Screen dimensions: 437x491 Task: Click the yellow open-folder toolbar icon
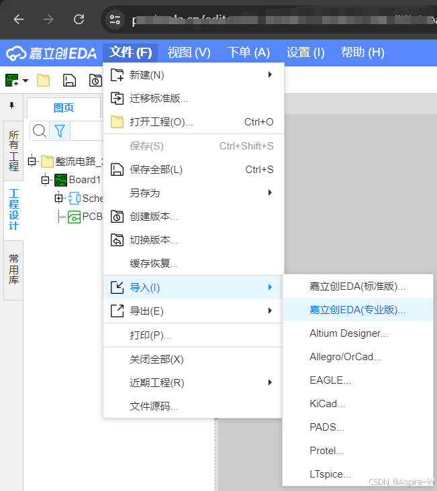tap(43, 80)
